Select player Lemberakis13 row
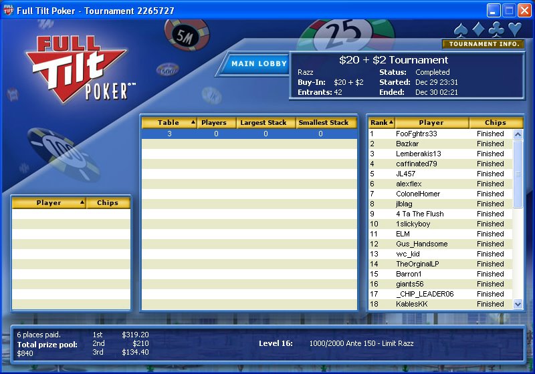 point(441,154)
